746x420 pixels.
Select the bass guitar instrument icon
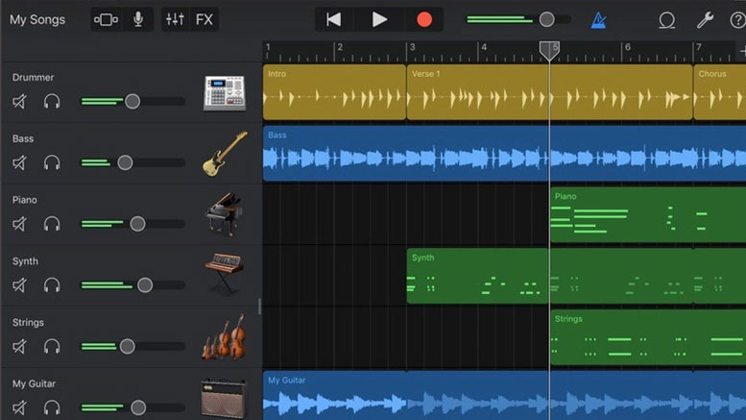tap(225, 154)
